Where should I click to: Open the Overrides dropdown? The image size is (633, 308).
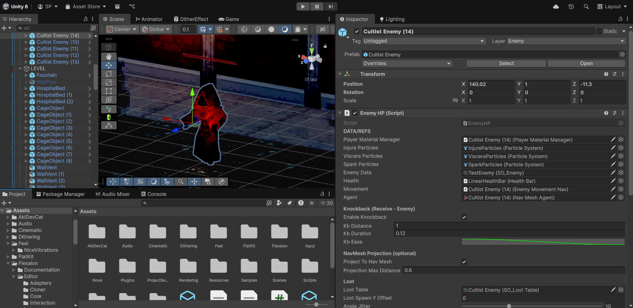click(407, 63)
